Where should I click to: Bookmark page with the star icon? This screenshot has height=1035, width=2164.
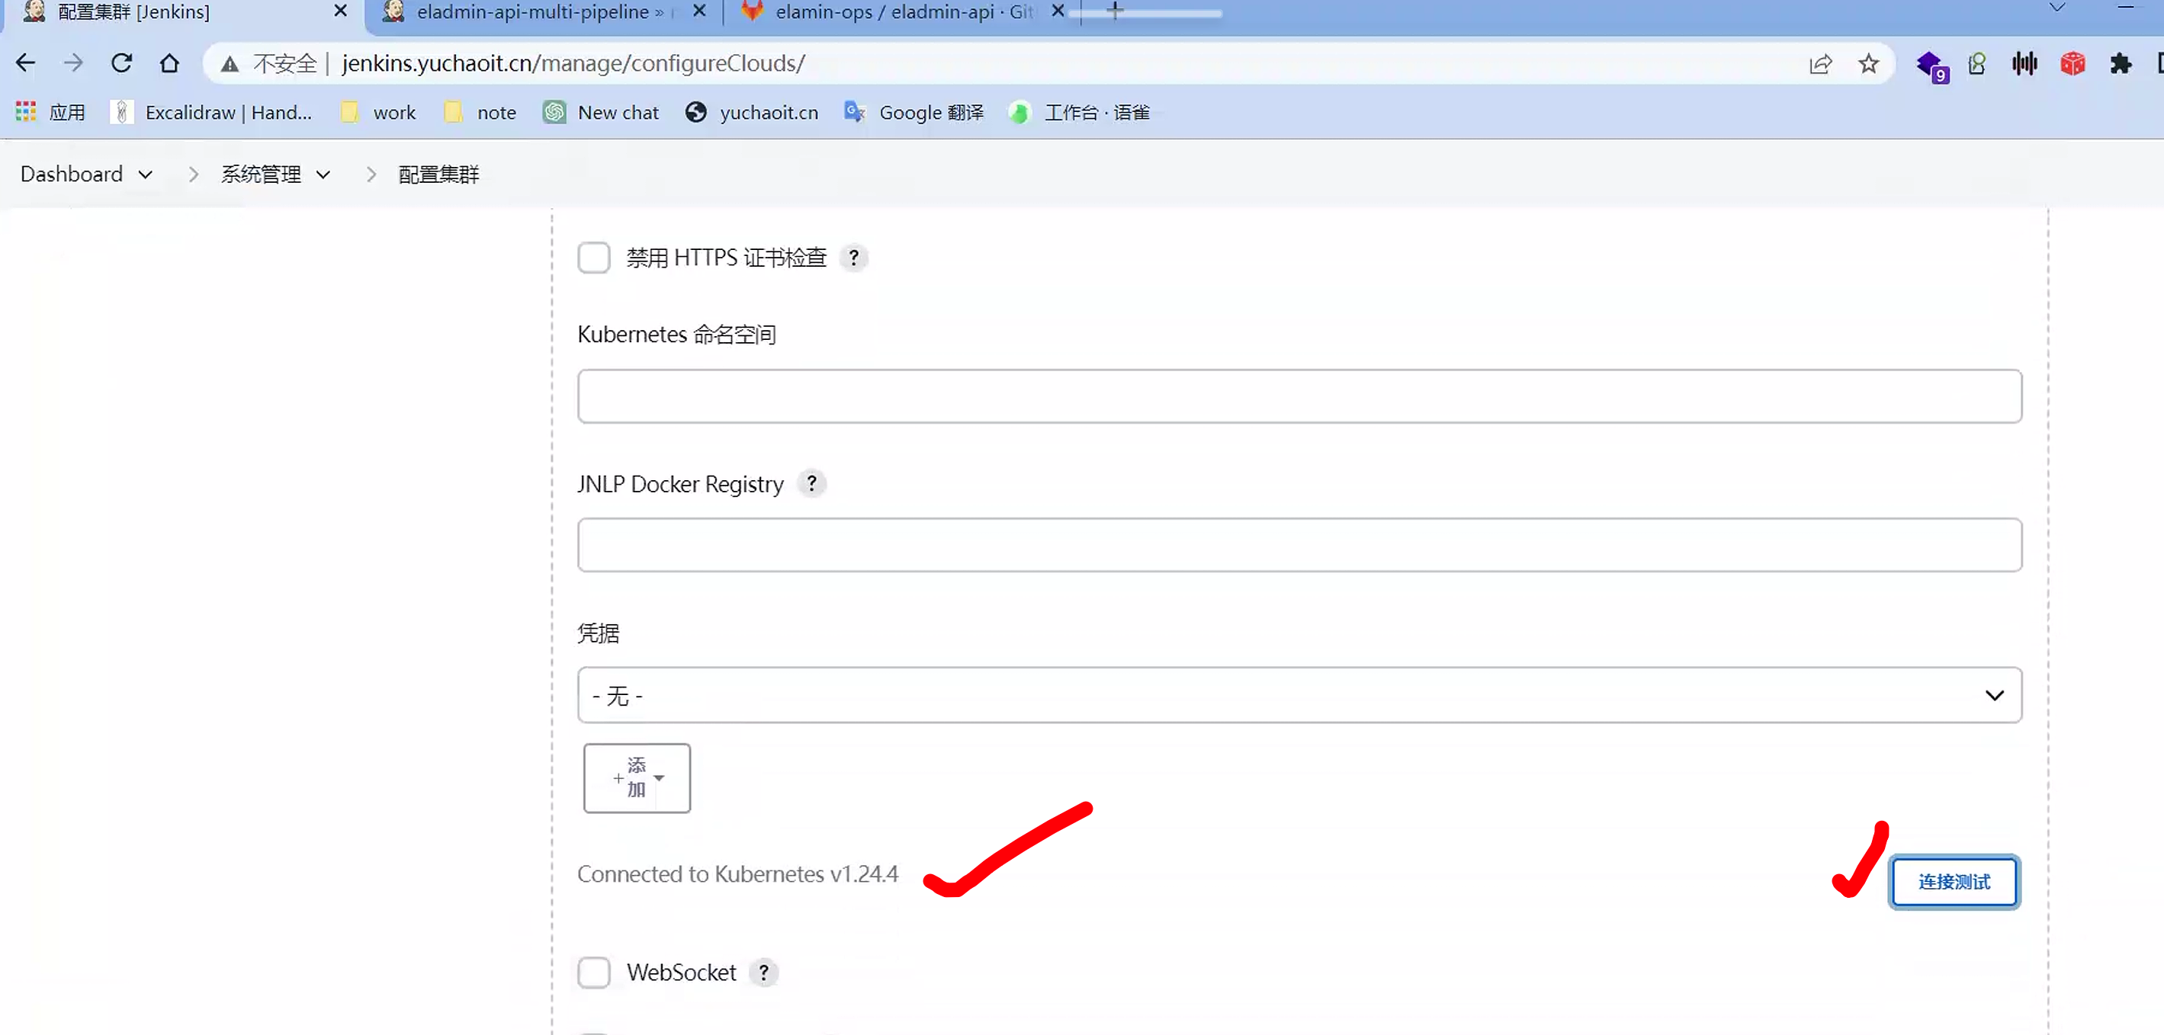click(1867, 64)
